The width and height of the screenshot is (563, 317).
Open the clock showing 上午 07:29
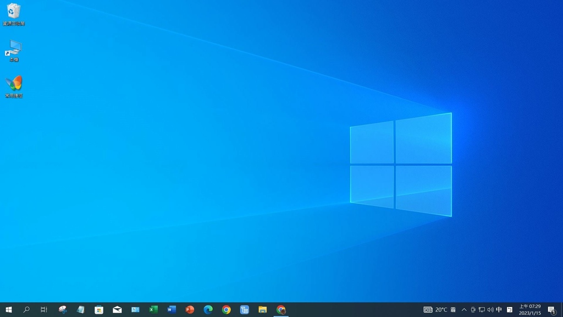(529, 309)
